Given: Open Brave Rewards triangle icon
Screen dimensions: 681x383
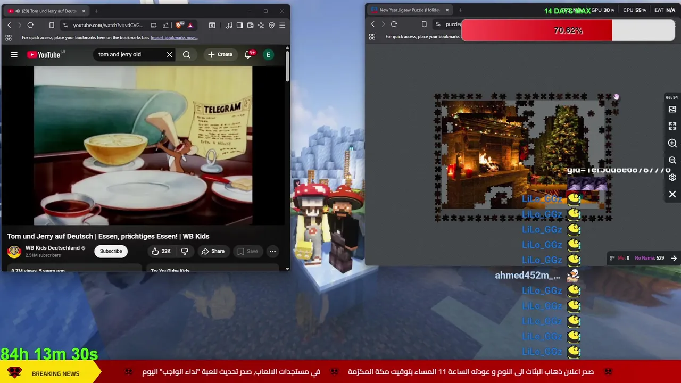Looking at the screenshot, I should tap(190, 25).
